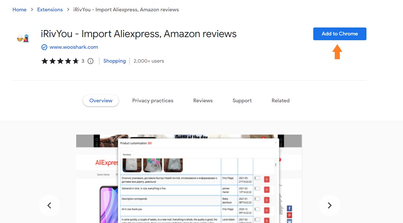This screenshot has height=223, width=403.
Task: Go to Extensions in the breadcrumb
Action: [50, 10]
